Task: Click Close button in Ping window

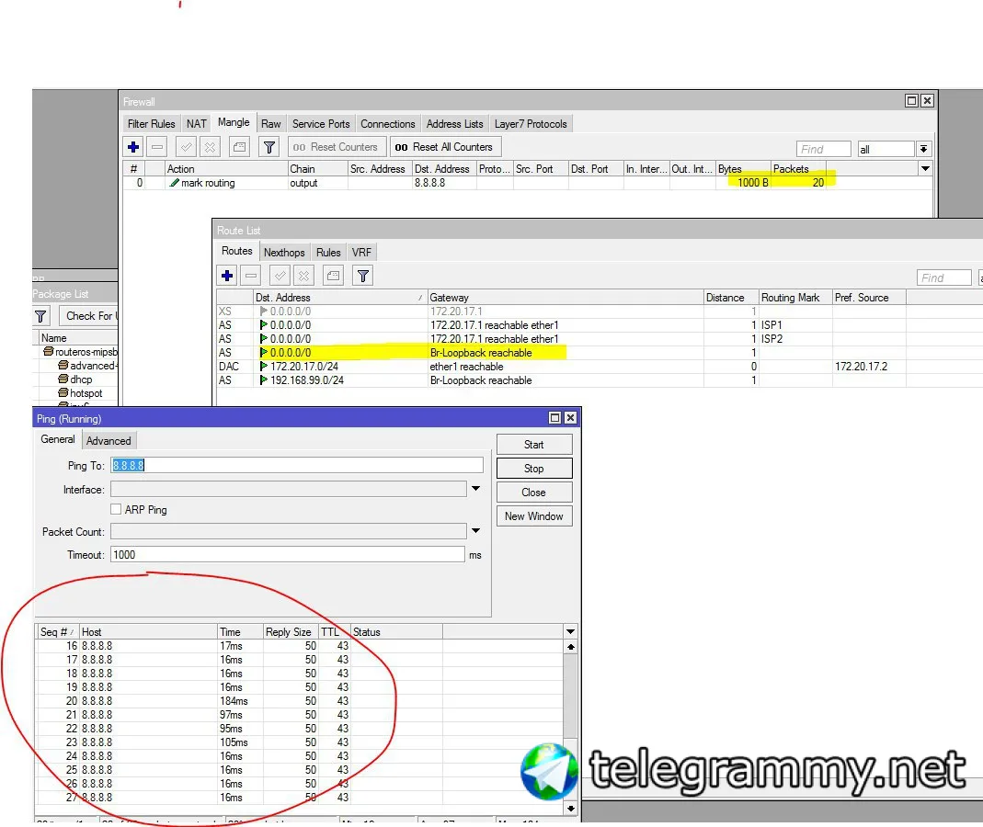Action: (534, 493)
